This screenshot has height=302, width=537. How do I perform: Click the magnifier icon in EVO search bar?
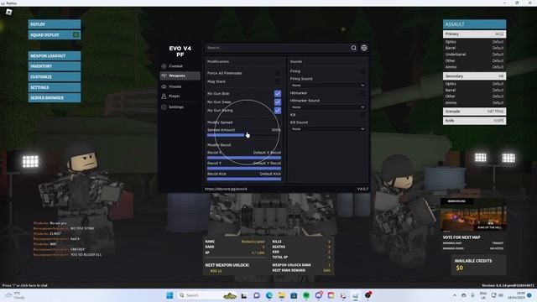(354, 48)
